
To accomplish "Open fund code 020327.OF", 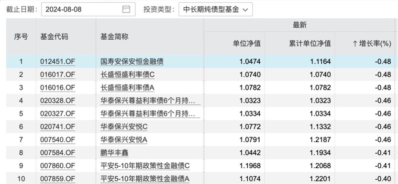I will [57, 114].
